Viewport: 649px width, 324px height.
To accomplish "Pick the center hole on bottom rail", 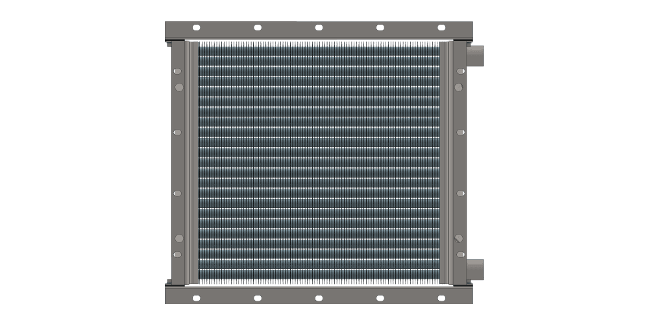I will click(x=319, y=297).
